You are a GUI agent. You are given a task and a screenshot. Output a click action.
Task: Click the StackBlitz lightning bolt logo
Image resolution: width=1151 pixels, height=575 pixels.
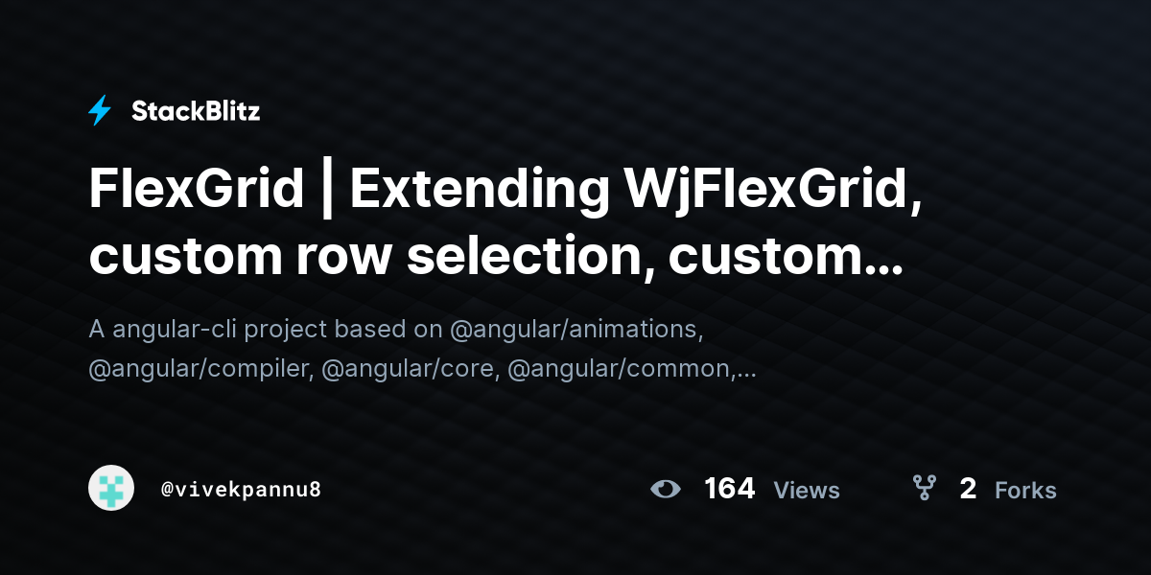pyautogui.click(x=100, y=111)
